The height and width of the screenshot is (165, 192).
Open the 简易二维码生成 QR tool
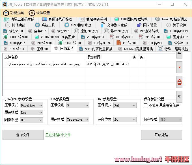click(x=19, y=19)
